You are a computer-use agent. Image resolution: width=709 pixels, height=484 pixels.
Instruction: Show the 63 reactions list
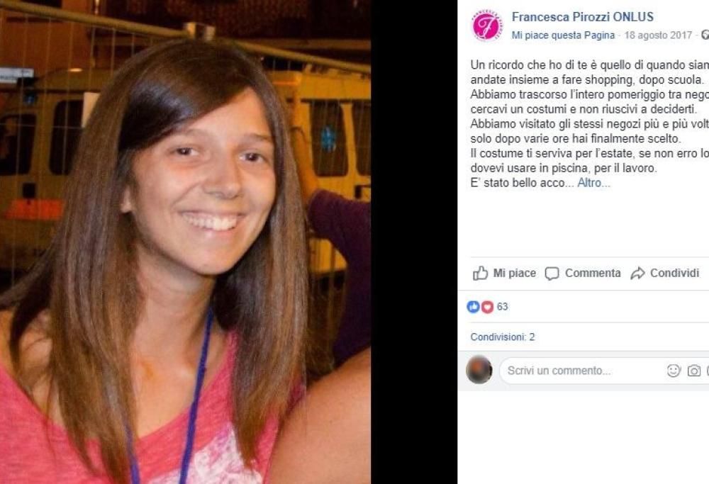click(503, 307)
